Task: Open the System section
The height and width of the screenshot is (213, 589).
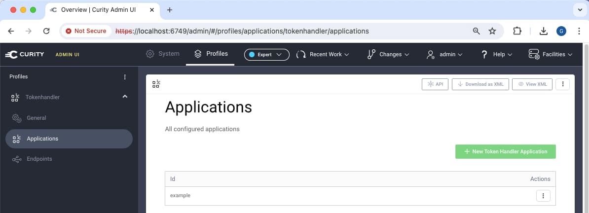Action: point(163,54)
